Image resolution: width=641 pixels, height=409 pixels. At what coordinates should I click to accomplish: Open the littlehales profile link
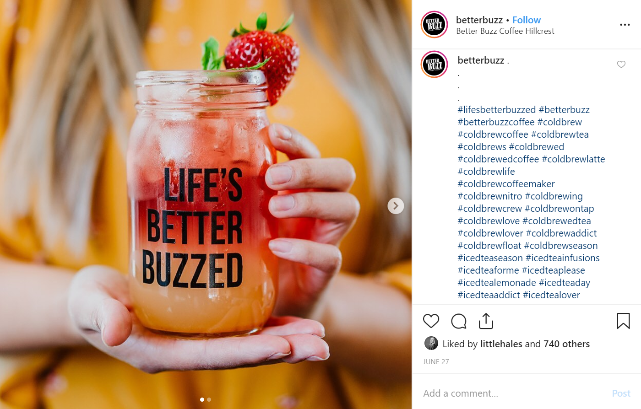click(501, 344)
